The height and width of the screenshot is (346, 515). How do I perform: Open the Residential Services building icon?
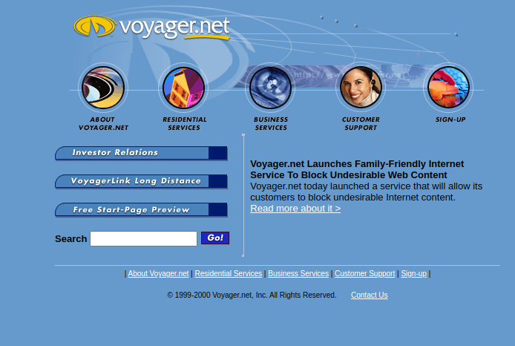coord(183,88)
